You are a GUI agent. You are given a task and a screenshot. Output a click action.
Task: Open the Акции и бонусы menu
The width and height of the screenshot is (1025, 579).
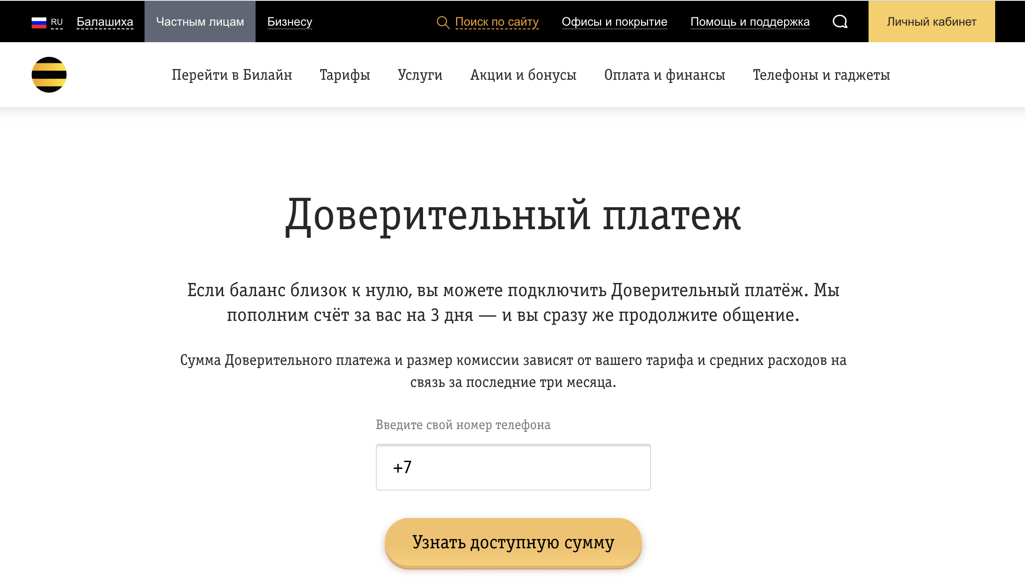tap(523, 75)
